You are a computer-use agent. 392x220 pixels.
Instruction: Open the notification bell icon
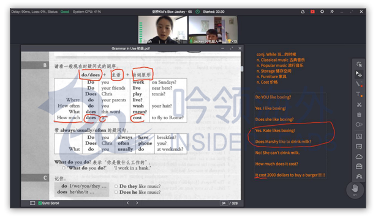(303, 12)
